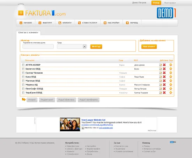
Task: Delete АГУРА КОЛОР with the red X
Action: coord(164,65)
